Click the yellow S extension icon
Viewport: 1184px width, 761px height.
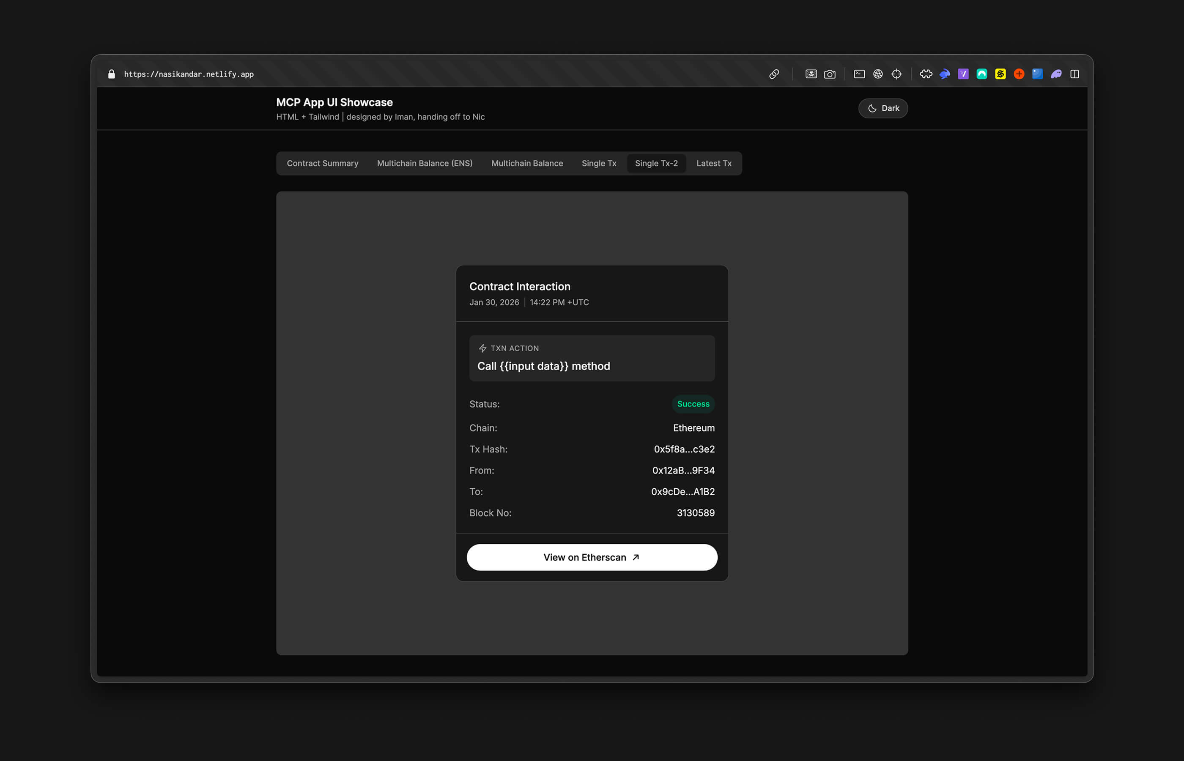click(x=1000, y=74)
